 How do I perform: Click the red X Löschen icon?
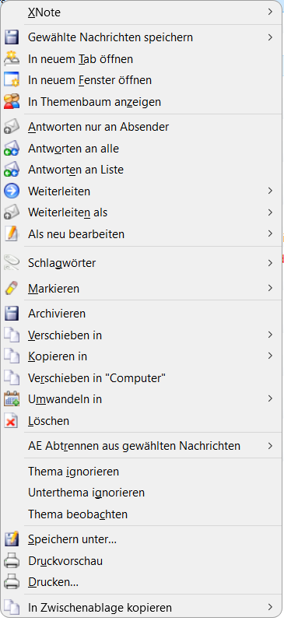[12, 420]
